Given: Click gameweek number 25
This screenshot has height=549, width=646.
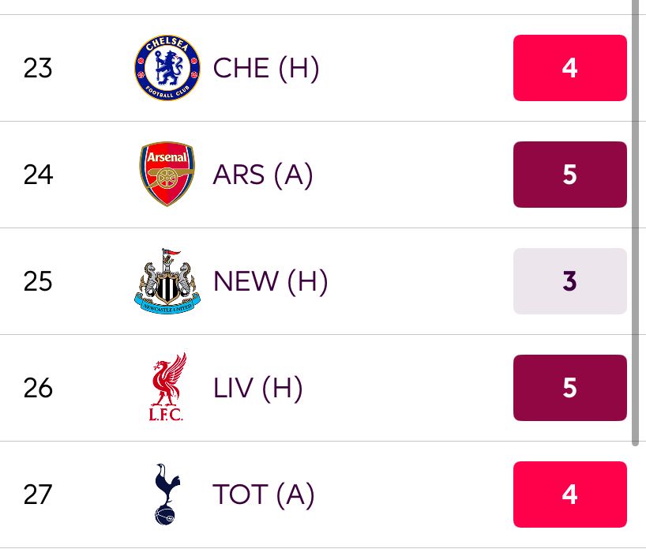Looking at the screenshot, I should click(x=38, y=281).
